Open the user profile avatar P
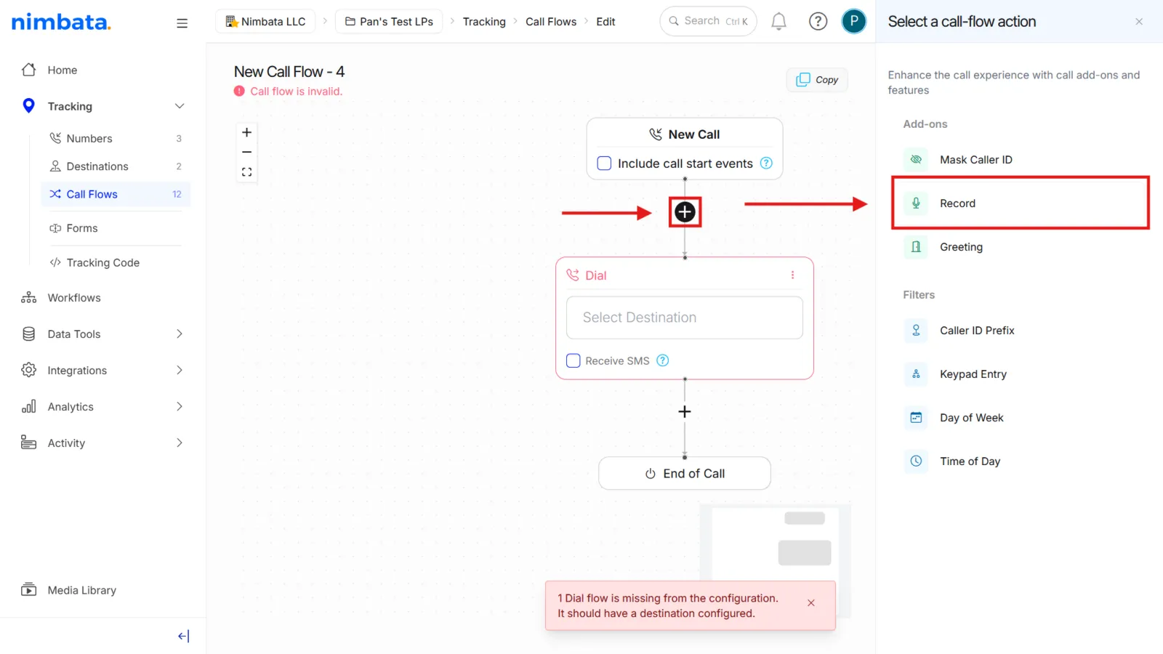The height and width of the screenshot is (654, 1163). pos(853,21)
